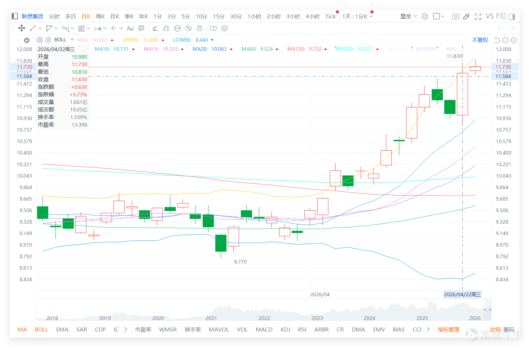This screenshot has height=348, width=530.
Task: Open the VS compare button
Action: click(490, 16)
